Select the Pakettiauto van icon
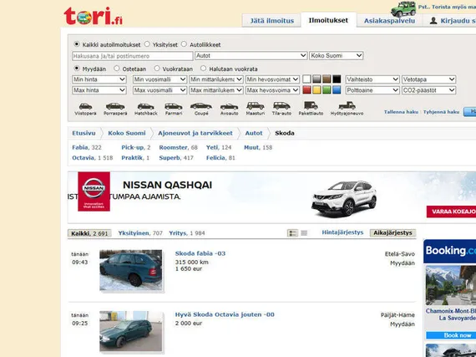This screenshot has width=476, height=357. pos(311,109)
